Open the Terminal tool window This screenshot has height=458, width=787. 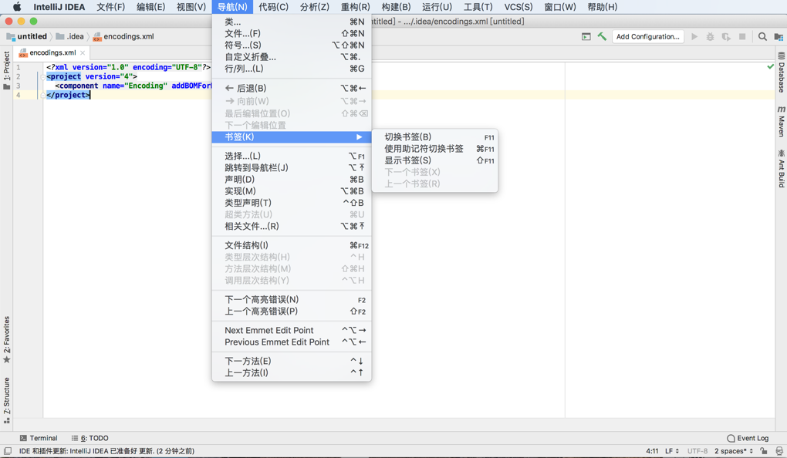click(x=38, y=438)
